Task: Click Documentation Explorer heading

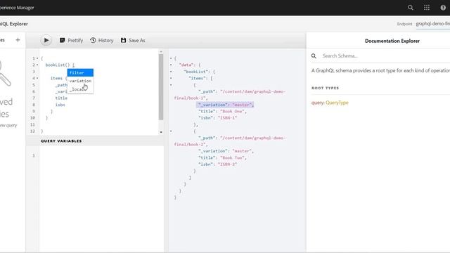Action: 392,41
